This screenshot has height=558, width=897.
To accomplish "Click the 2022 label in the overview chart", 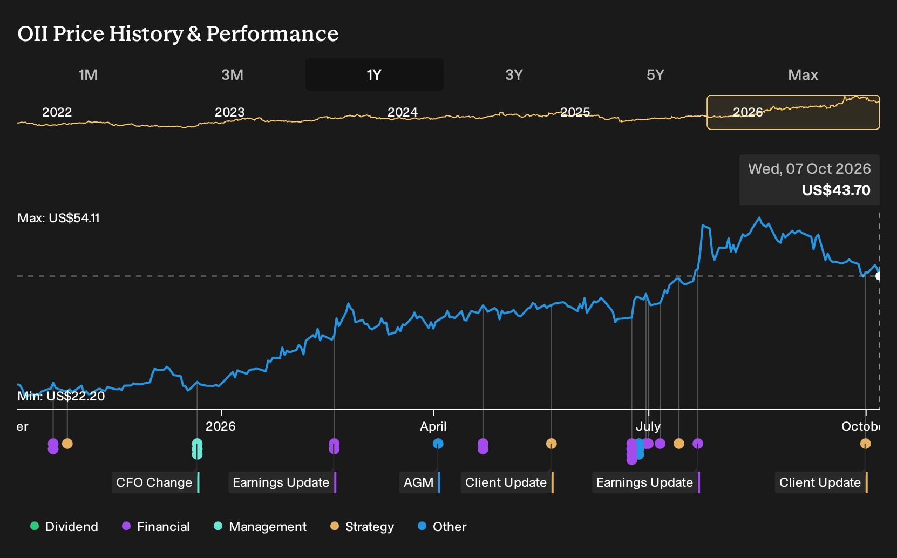I will [57, 112].
